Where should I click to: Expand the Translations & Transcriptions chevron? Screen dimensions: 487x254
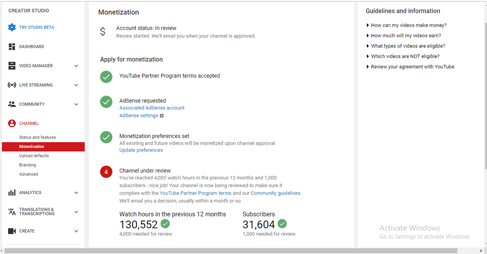[x=76, y=212]
